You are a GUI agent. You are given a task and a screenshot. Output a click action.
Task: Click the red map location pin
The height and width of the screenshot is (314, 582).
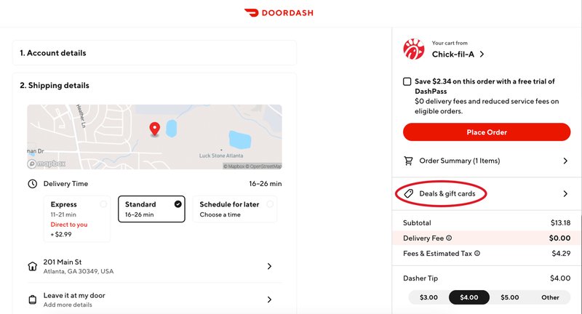point(154,129)
